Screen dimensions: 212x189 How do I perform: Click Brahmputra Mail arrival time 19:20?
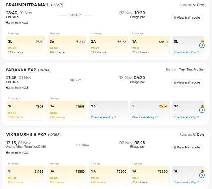tap(140, 13)
